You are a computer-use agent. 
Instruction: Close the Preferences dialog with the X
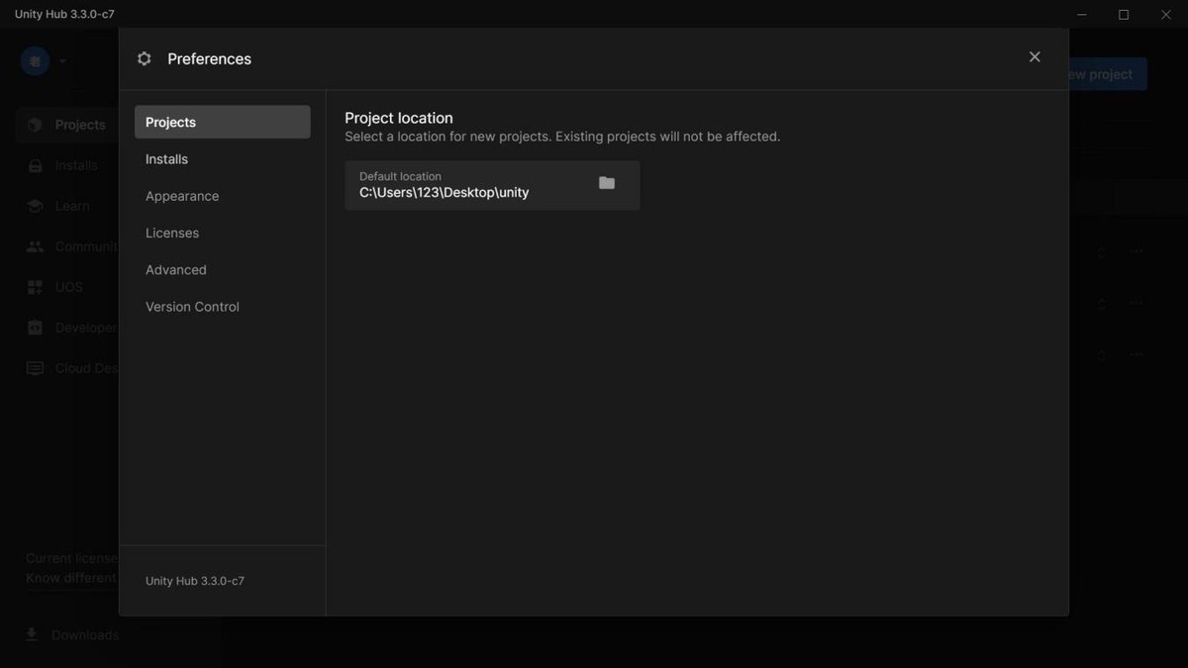point(1035,57)
